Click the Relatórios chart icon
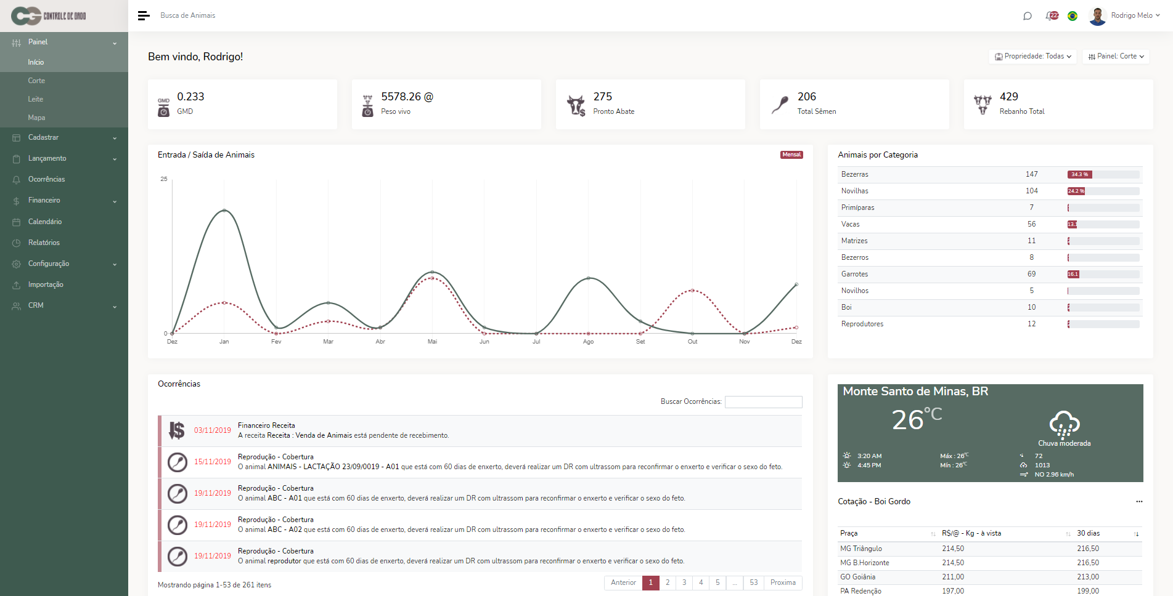The height and width of the screenshot is (596, 1173). click(x=16, y=243)
